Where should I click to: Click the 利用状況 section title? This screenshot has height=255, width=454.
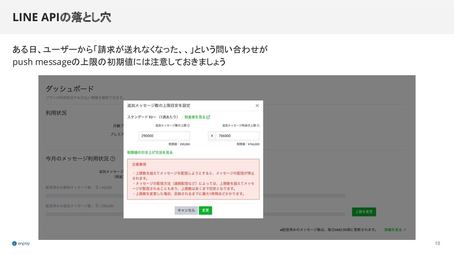56,113
